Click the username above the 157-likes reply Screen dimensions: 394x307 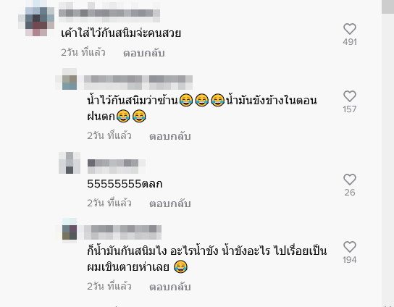pyautogui.click(x=138, y=83)
